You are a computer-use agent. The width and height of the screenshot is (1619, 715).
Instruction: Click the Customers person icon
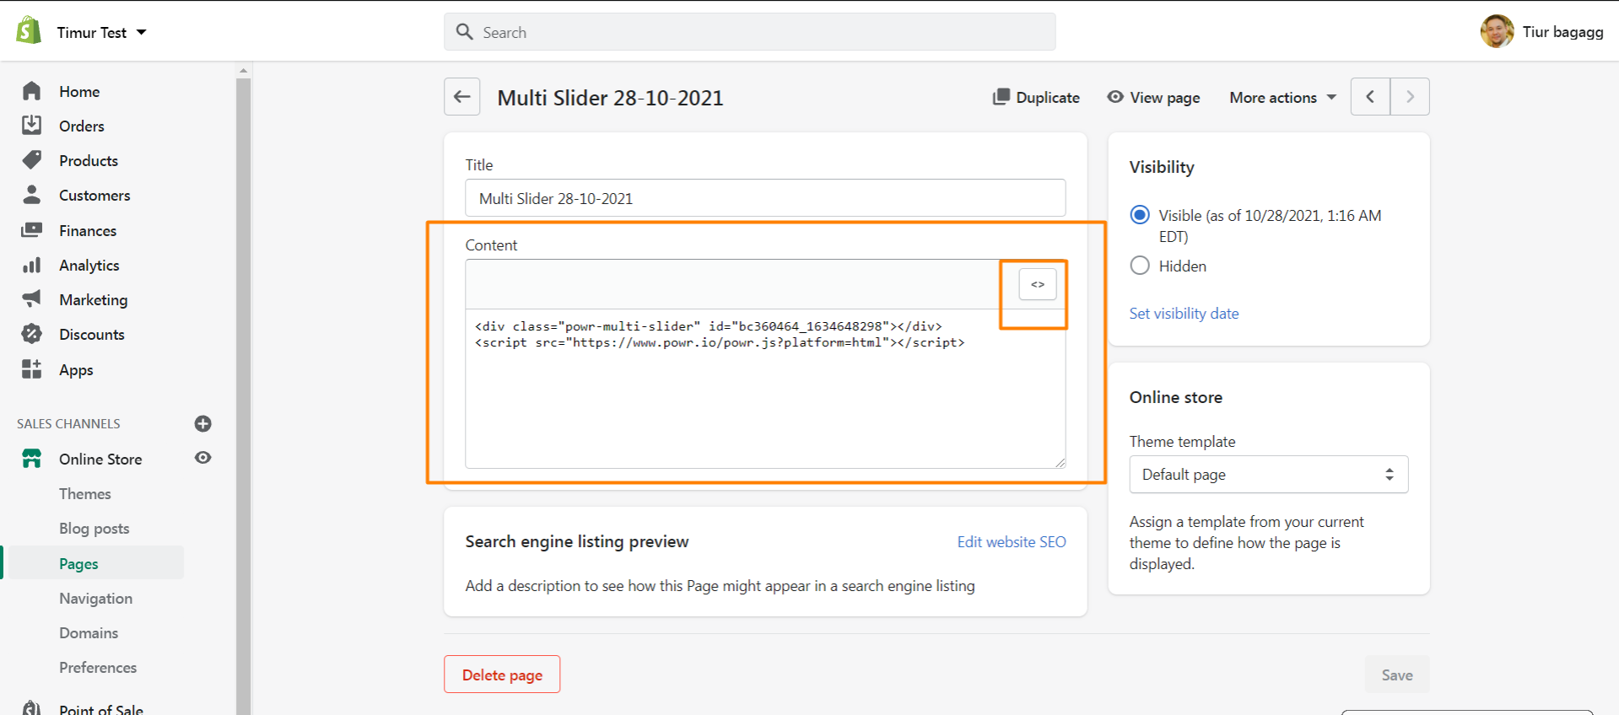pyautogui.click(x=32, y=195)
